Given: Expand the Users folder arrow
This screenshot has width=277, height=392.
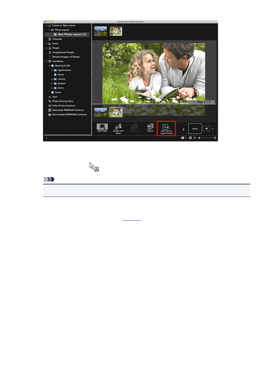Looking at the screenshot, I should 52,88.
